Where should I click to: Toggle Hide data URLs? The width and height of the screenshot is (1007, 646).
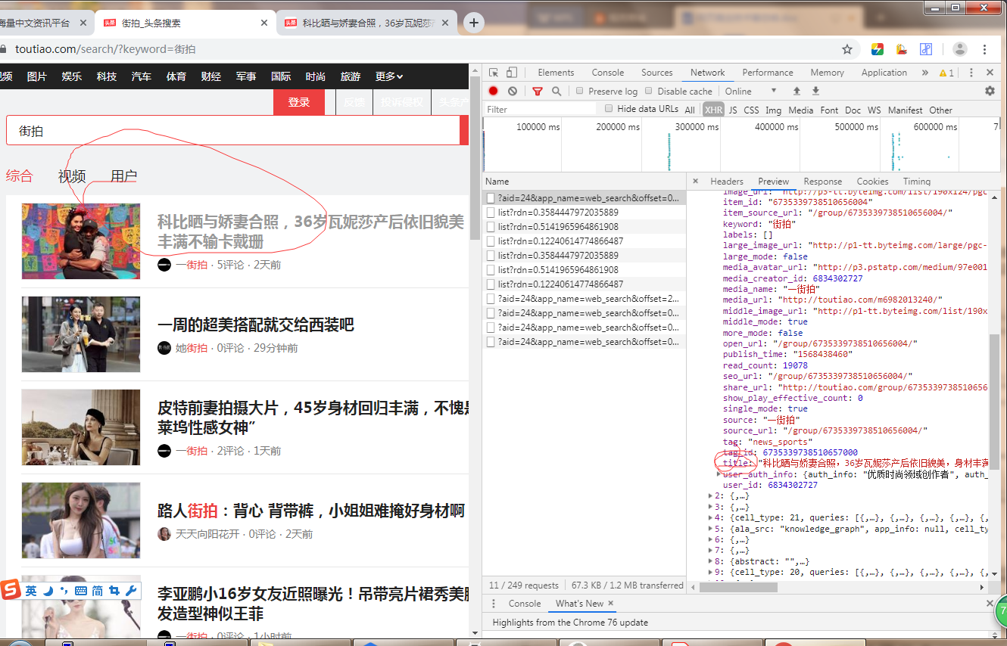(609, 109)
